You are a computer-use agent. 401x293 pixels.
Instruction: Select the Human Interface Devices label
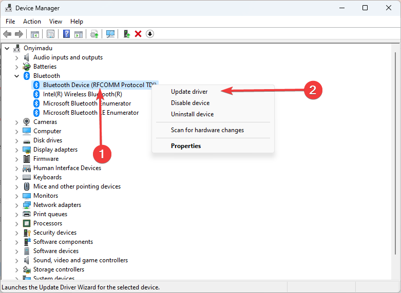67,168
